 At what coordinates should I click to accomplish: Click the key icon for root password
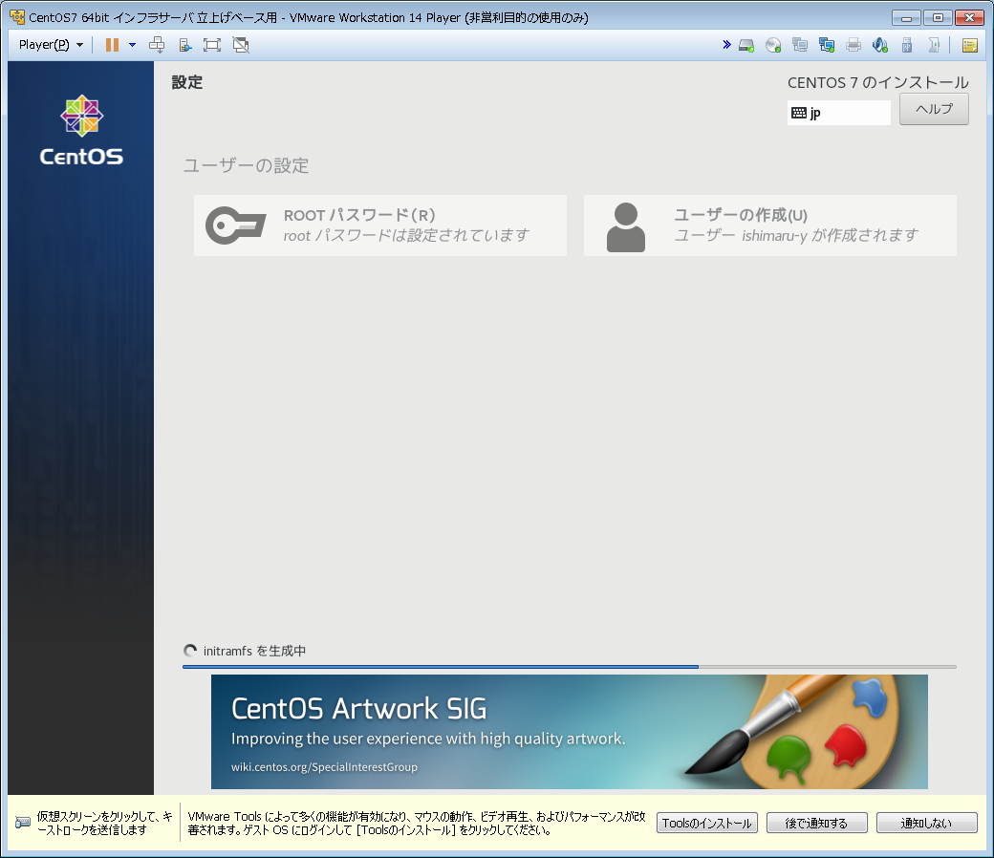pyautogui.click(x=235, y=225)
